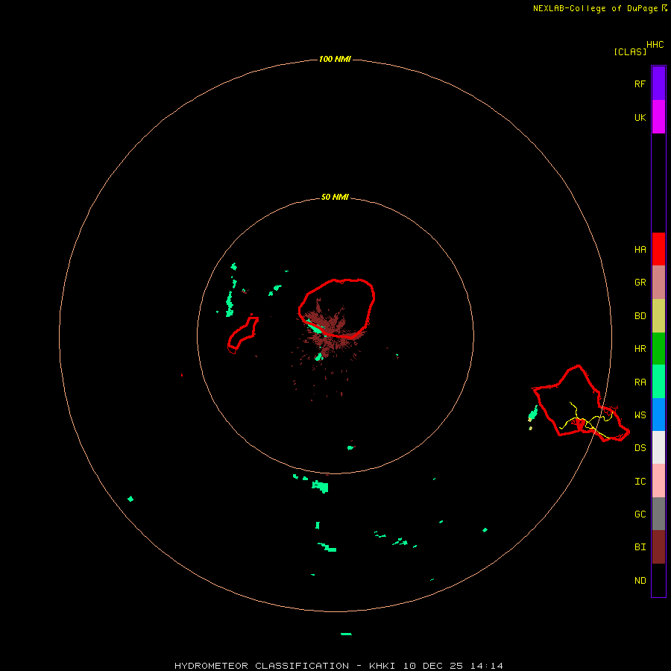Screen dimensions: 671x671
Task: Click the '100 NMI' range ring label
Action: [x=335, y=59]
